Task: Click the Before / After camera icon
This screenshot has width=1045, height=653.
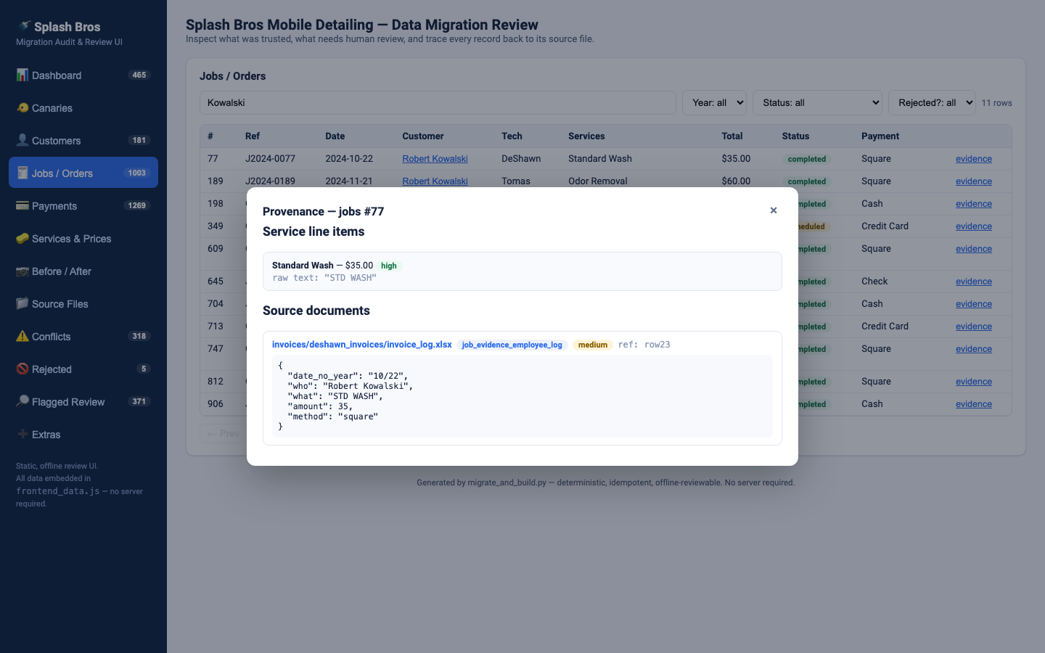Action: click(22, 271)
